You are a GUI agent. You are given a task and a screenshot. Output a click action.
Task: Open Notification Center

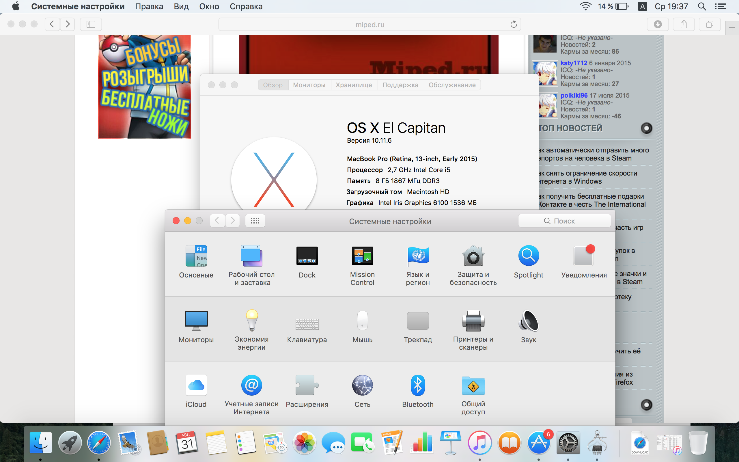[721, 6]
